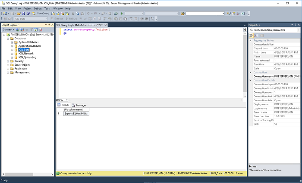Click the split editor icon above scrollbar
The image size is (302, 183).
245,29
